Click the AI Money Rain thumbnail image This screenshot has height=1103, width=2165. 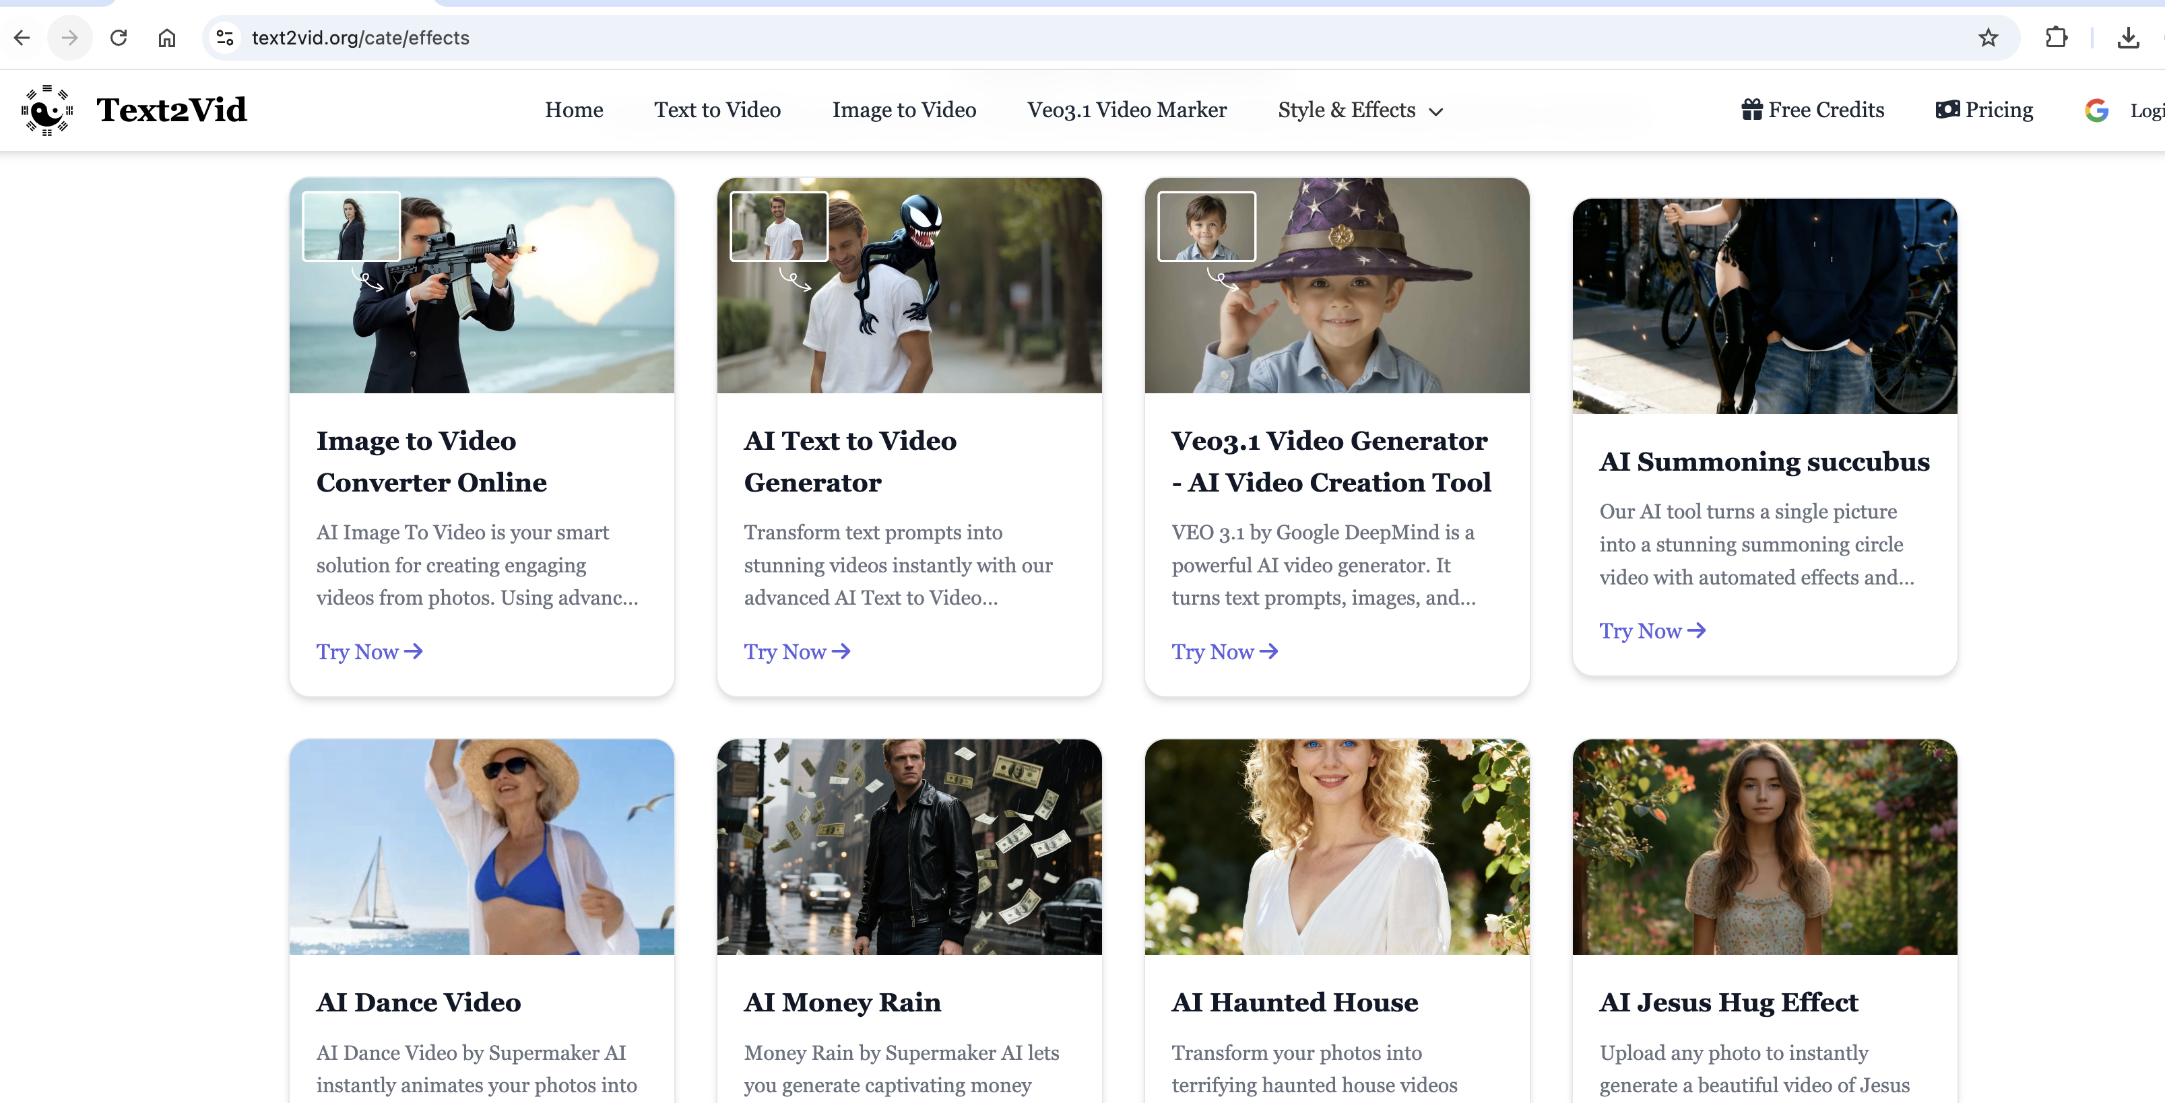point(909,847)
